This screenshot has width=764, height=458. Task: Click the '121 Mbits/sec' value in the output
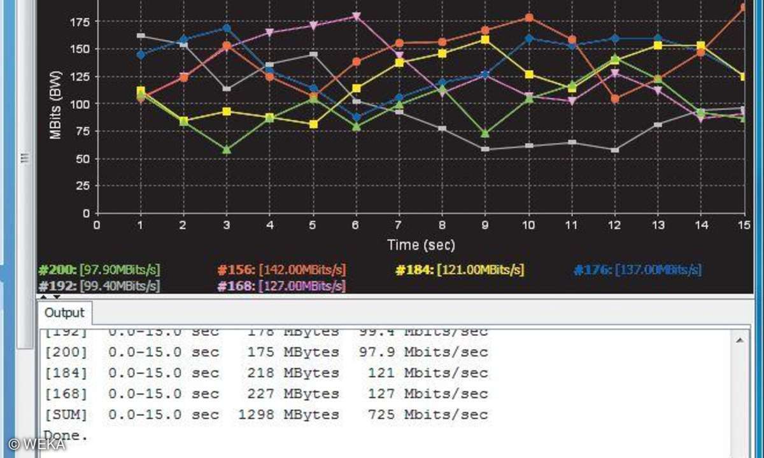(x=428, y=373)
